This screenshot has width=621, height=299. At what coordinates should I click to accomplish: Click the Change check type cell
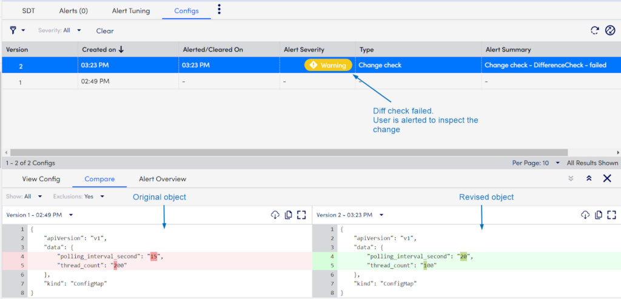(x=380, y=65)
